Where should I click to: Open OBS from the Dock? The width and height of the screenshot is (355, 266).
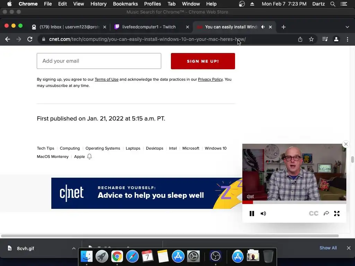[x=215, y=257]
